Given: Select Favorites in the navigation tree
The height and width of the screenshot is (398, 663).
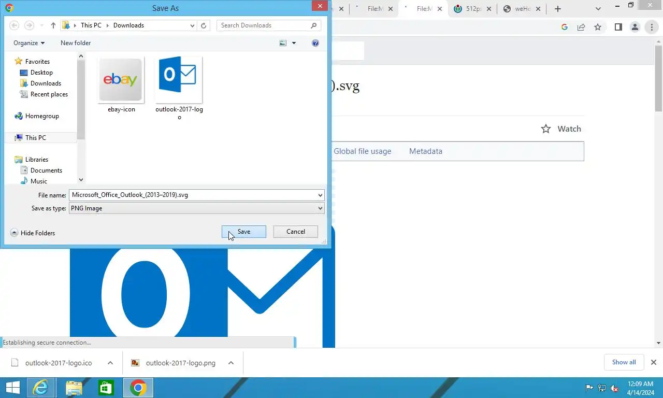Looking at the screenshot, I should [x=37, y=62].
